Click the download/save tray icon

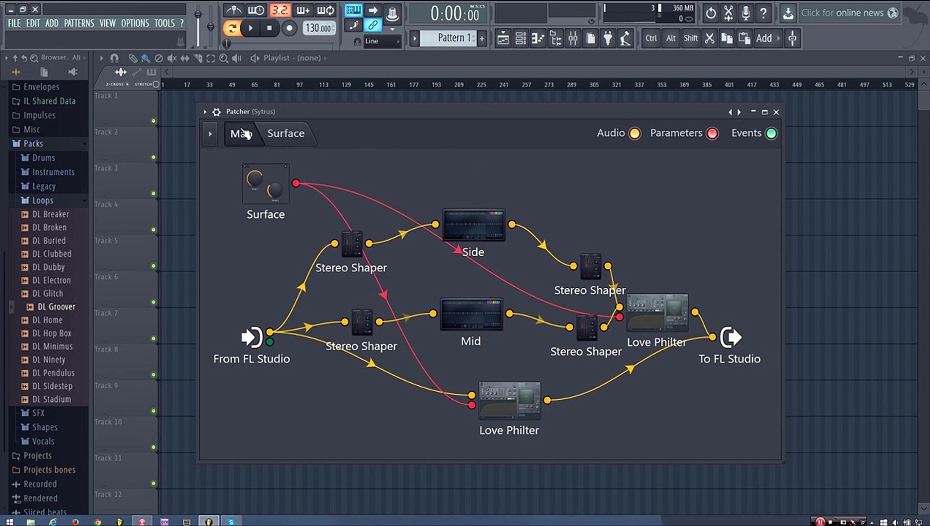(x=788, y=13)
